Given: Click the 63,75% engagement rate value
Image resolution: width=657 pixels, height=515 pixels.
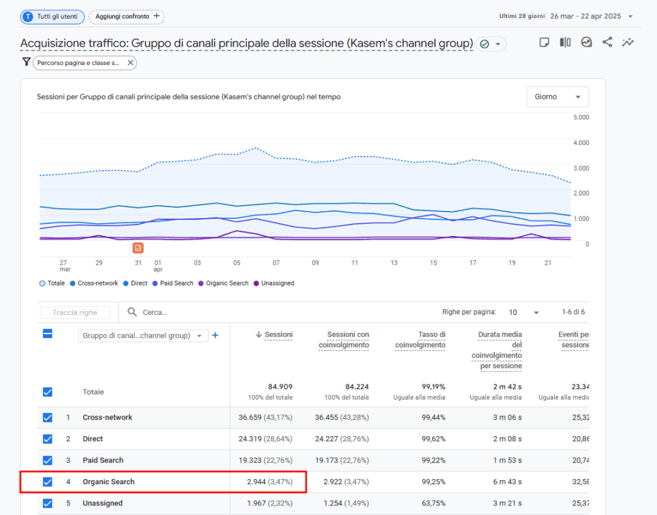Looking at the screenshot, I should (x=434, y=503).
